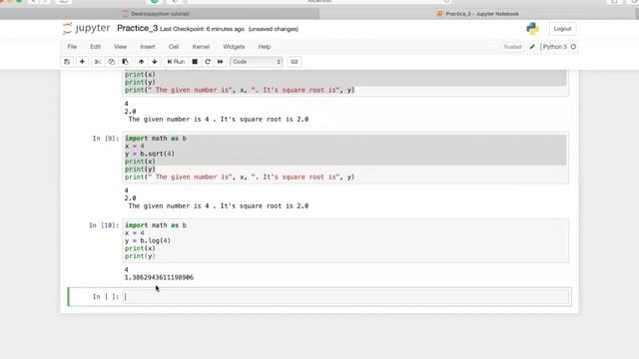Click Last Checkpoint: 6 minutes ago text
Image resolution: width=639 pixels, height=359 pixels.
[x=202, y=29]
